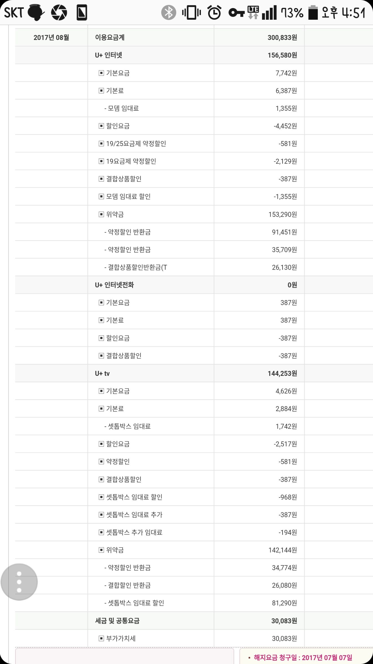
Task: Tap the VPN key status icon
Action: click(236, 12)
